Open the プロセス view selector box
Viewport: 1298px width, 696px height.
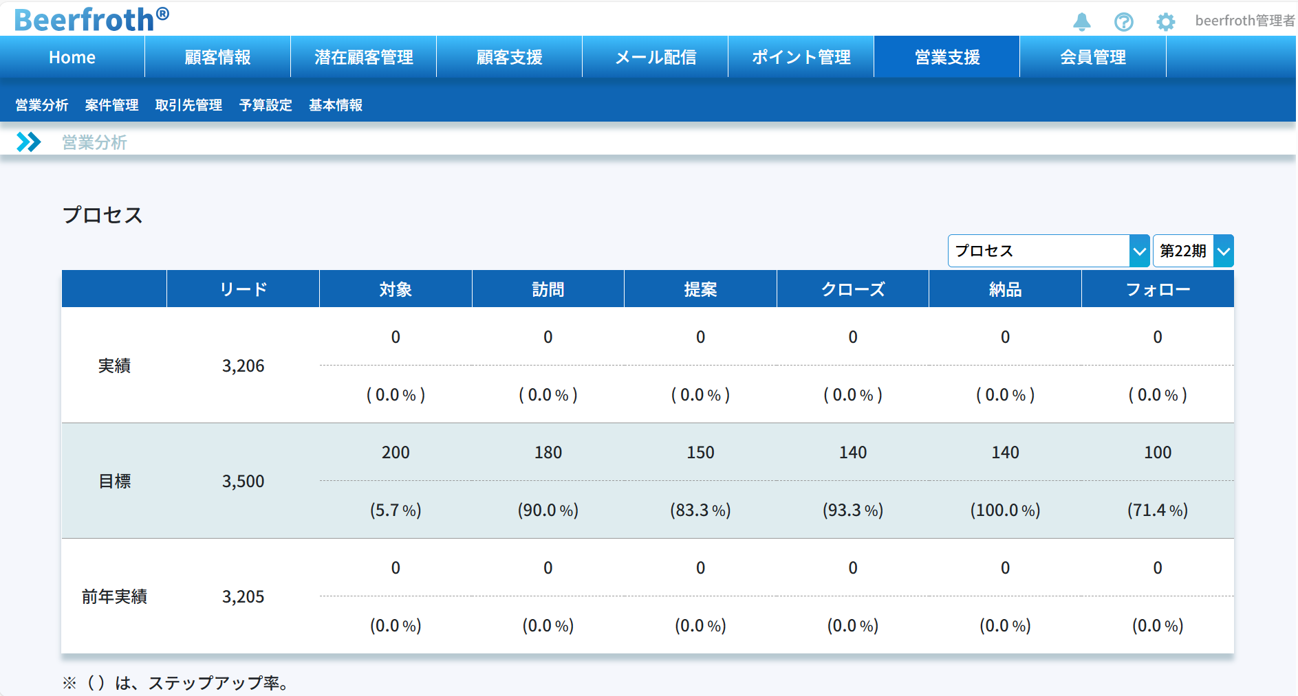tap(1038, 251)
